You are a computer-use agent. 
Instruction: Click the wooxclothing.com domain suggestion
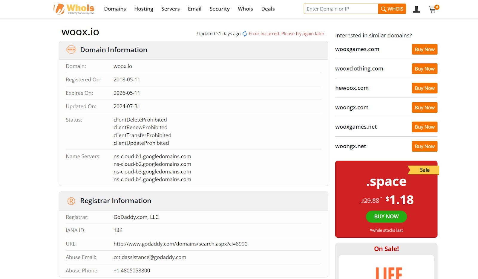coord(359,69)
